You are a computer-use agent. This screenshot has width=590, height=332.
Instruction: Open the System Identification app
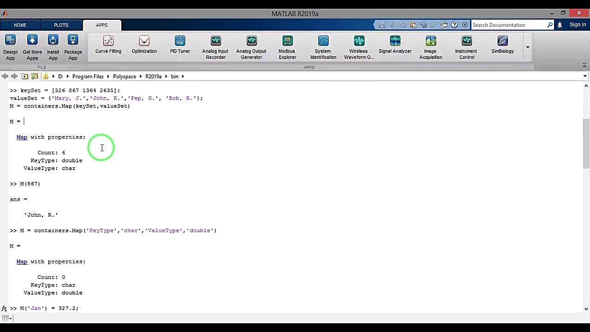[323, 47]
